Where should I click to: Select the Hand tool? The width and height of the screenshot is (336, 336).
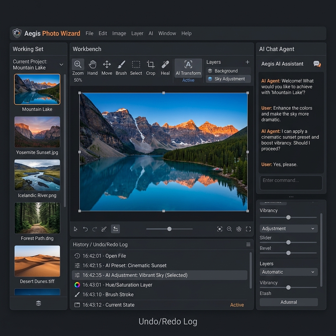click(x=92, y=67)
